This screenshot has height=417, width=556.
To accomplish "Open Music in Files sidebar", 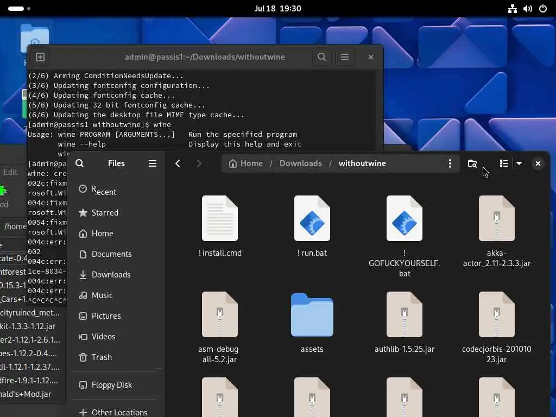I will pyautogui.click(x=116, y=295).
